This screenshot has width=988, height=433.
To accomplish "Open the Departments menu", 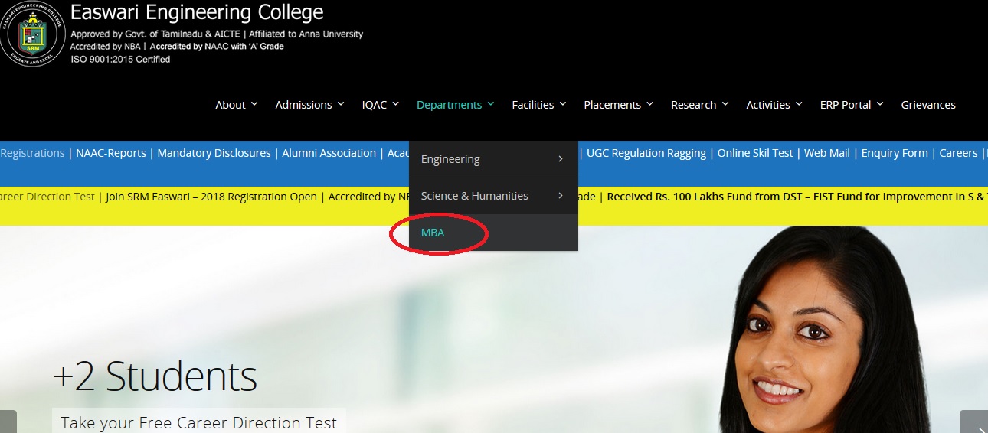I will coord(455,105).
